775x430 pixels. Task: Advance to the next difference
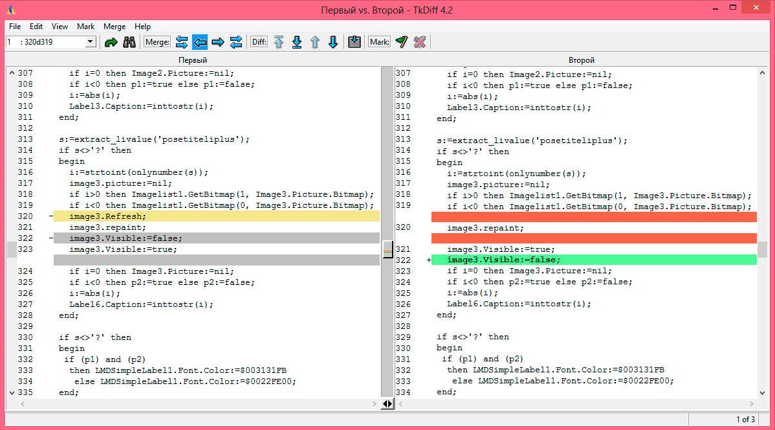tap(333, 41)
